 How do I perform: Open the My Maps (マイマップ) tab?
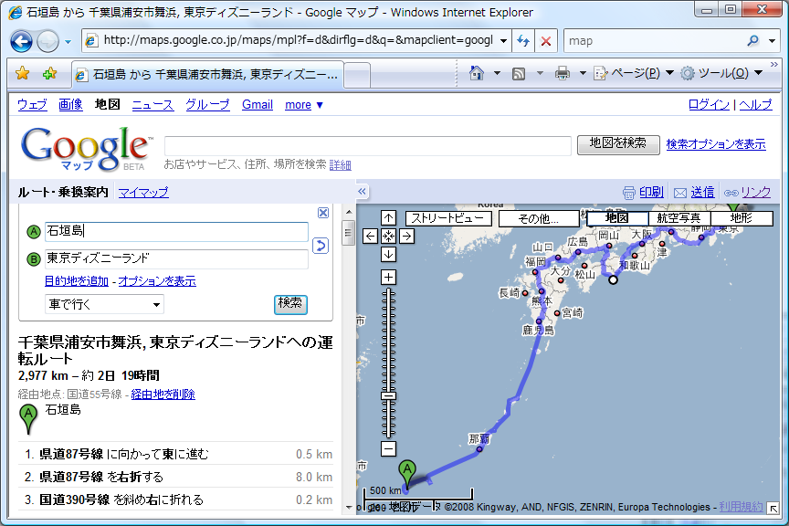click(x=143, y=192)
